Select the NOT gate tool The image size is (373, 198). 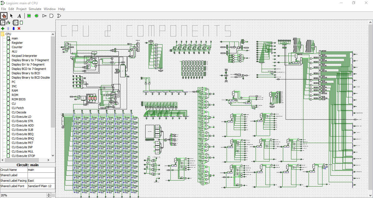point(44,16)
